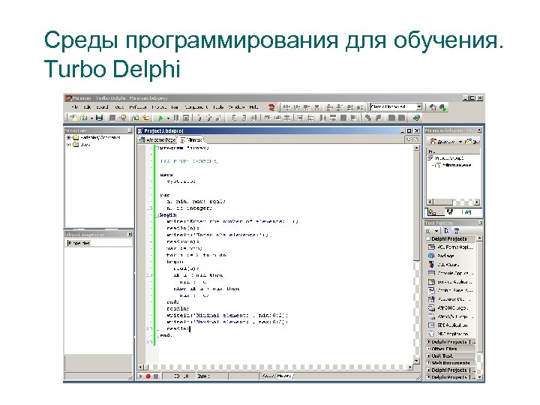Expand Web Documents palette category
The height and width of the screenshot is (405, 540).
[x=429, y=363]
